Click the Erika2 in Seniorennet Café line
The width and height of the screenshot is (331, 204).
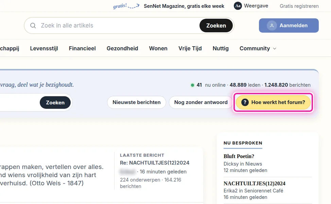pos(253,191)
